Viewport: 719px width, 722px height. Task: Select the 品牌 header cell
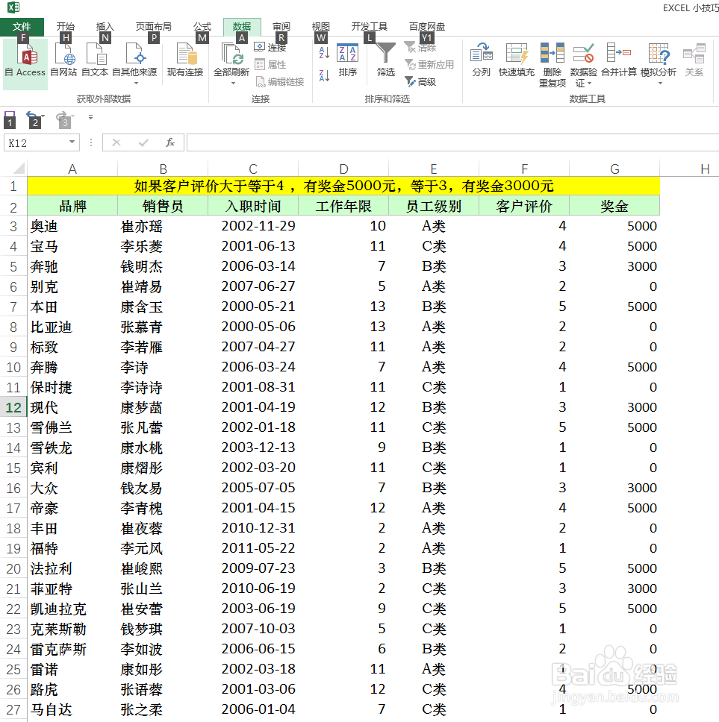72,206
